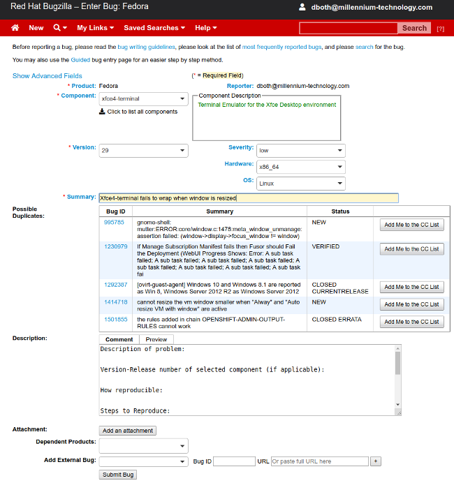Add me to CC list for bug 1292387

412,287
